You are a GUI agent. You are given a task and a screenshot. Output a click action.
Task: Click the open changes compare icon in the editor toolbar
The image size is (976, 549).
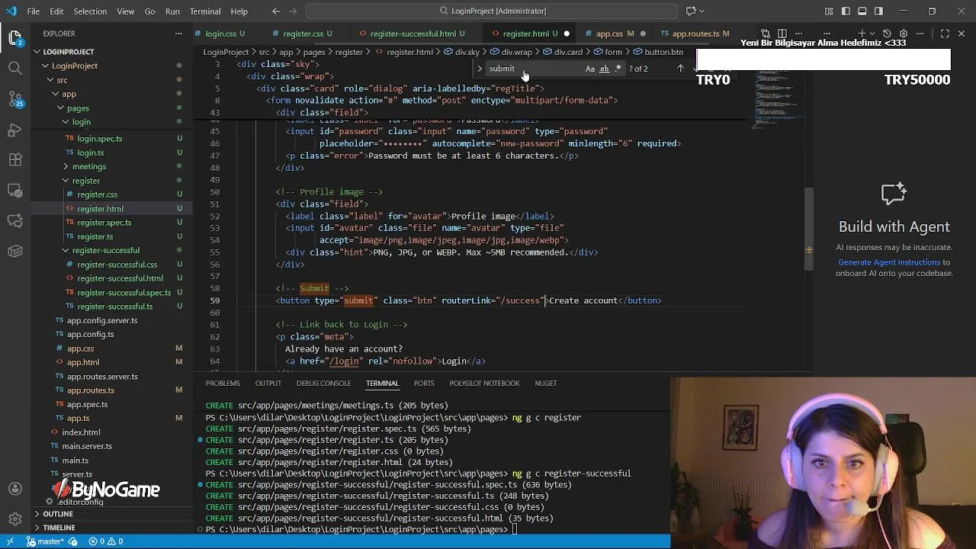(x=766, y=34)
